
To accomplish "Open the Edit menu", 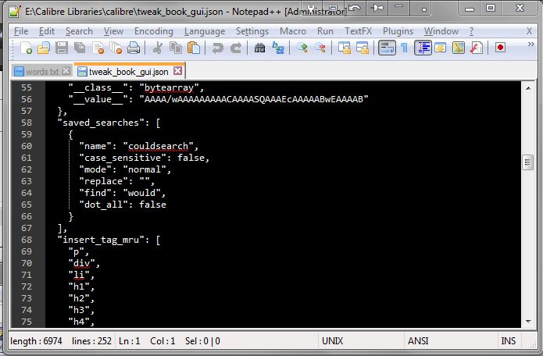I will [x=47, y=31].
